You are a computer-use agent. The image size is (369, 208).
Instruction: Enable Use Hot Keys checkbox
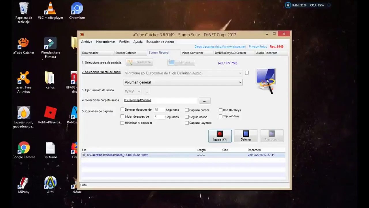click(x=221, y=110)
